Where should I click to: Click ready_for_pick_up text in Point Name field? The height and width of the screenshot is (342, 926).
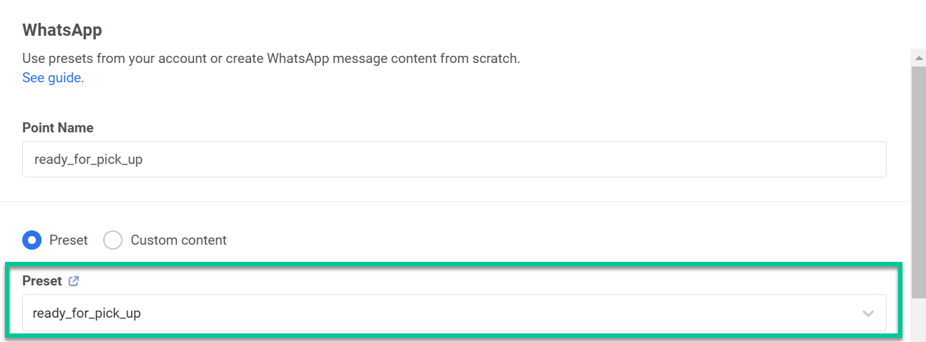88,160
